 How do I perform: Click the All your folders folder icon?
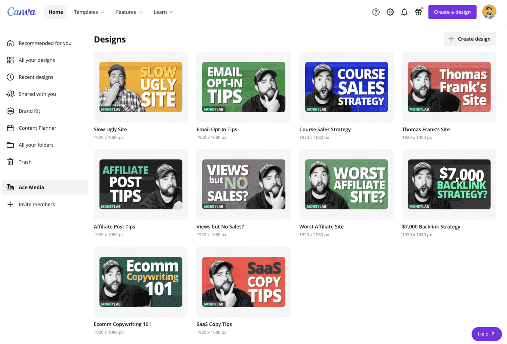point(10,145)
